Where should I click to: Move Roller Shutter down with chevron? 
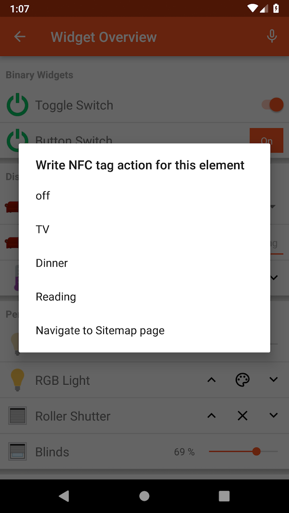(274, 416)
